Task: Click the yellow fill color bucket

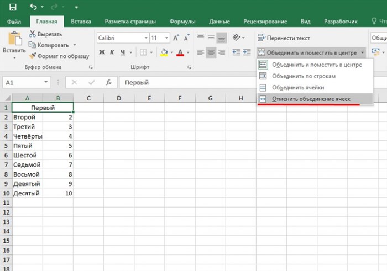Action: tap(164, 52)
